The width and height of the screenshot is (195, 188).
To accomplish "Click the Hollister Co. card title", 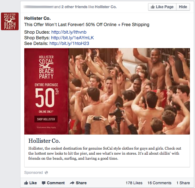I will point(44,141).
